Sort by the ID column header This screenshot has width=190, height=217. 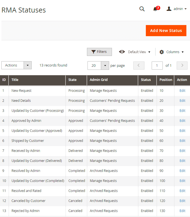click(x=4, y=80)
